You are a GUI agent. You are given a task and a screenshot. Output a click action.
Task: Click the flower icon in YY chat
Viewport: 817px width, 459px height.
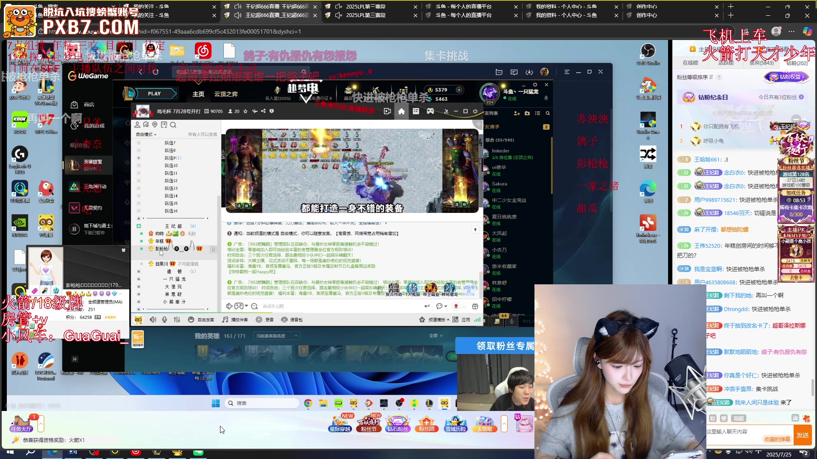click(456, 306)
